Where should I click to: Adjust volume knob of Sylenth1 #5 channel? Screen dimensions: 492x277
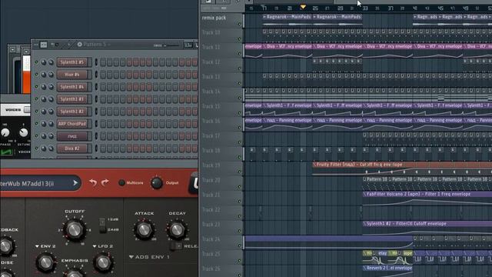[51, 62]
